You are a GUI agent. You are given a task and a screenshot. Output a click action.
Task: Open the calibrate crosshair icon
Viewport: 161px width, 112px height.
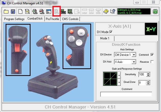pos(70,11)
